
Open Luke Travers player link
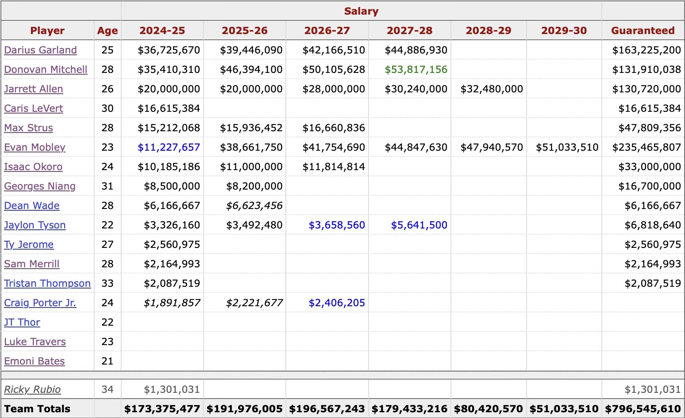35,342
